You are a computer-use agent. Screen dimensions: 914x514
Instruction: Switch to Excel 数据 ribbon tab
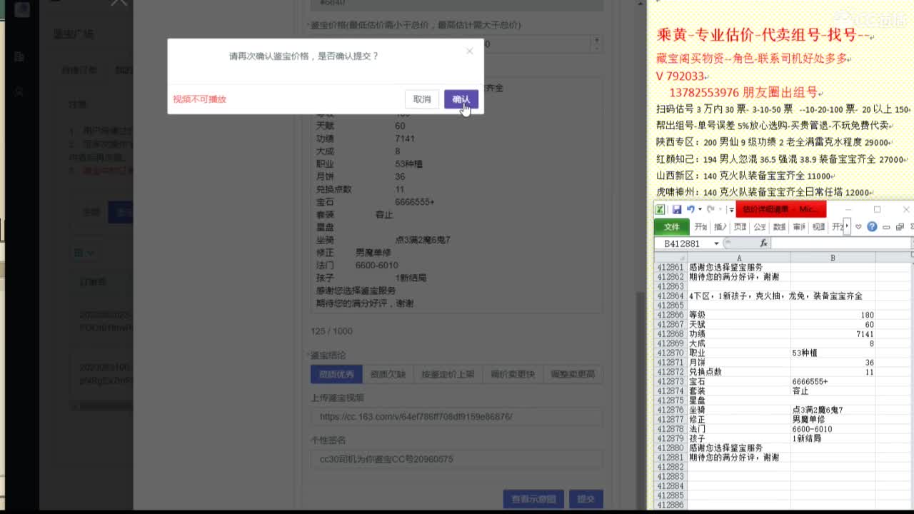[779, 227]
